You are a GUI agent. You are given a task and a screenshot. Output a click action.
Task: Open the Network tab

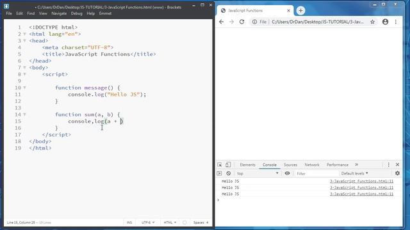tap(312, 165)
